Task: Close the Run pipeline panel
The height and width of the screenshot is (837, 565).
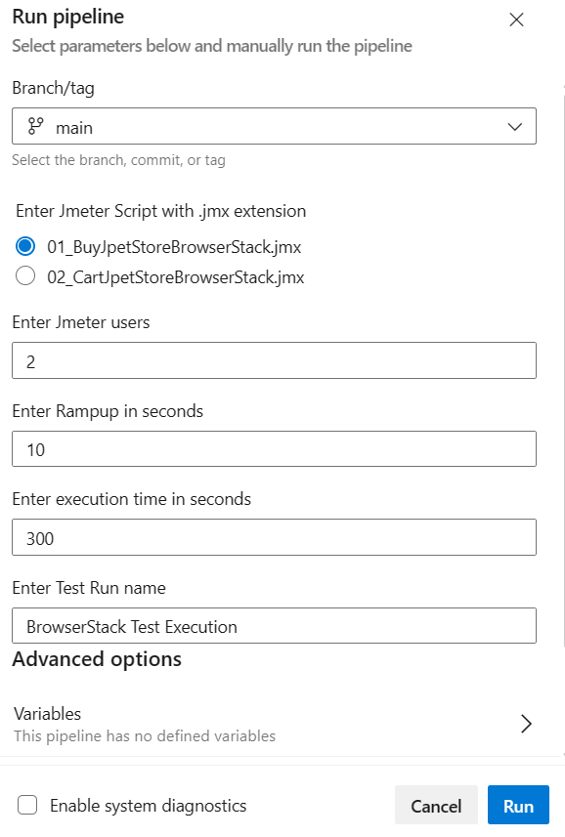Action: click(x=516, y=20)
